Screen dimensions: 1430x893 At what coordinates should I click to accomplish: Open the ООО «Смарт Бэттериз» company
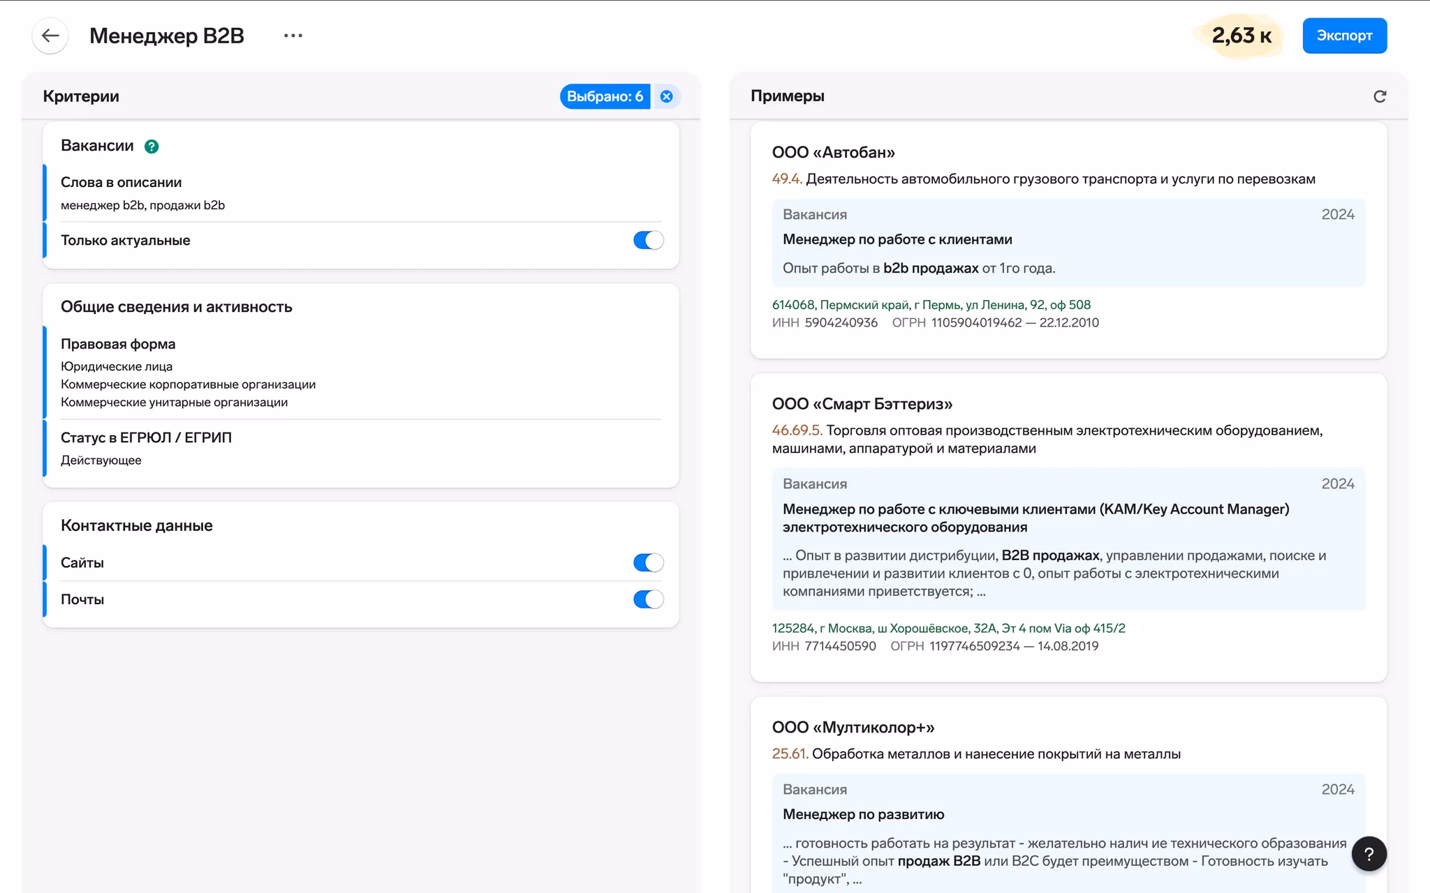click(862, 404)
